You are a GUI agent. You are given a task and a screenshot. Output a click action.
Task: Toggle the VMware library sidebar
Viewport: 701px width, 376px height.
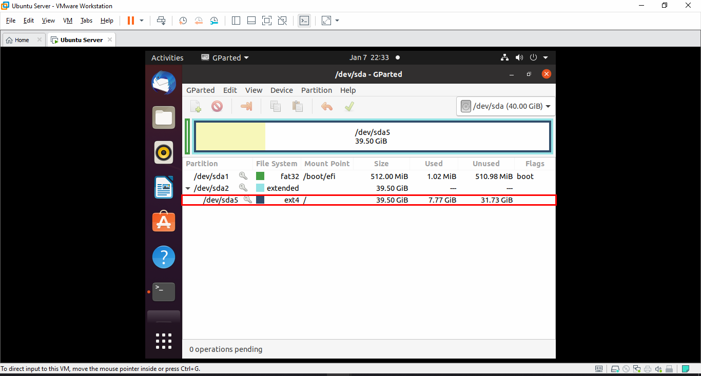coord(236,21)
